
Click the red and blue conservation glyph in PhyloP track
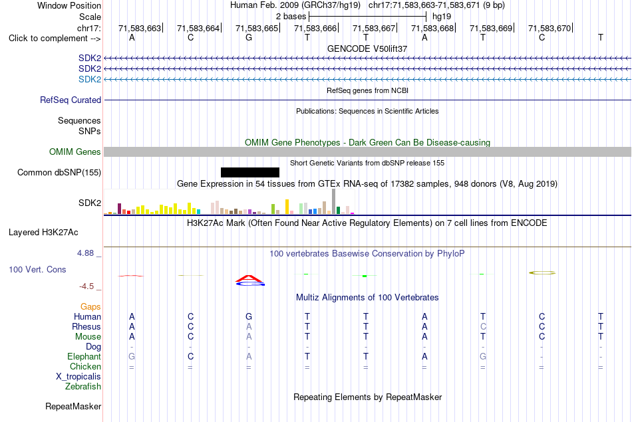(x=250, y=280)
